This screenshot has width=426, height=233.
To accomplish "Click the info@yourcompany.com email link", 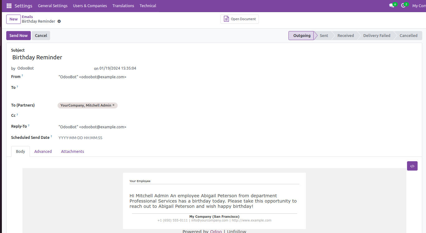I will click(x=210, y=220).
